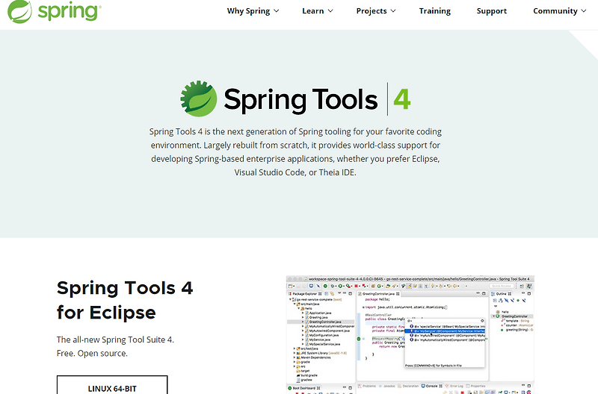The width and height of the screenshot is (598, 394).
Task: Click the Spring Tools gear leaf logo
Action: tap(199, 98)
